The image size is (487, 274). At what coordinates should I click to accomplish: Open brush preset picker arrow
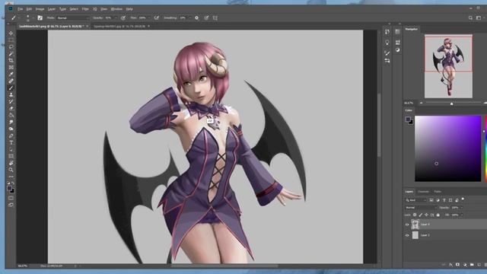coord(33,18)
